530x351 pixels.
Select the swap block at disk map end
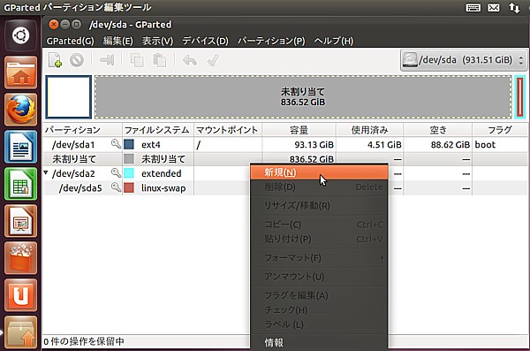coord(520,96)
